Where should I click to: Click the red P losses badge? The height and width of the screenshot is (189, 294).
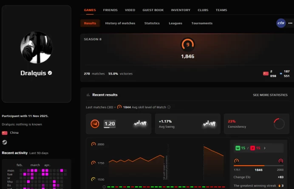pyautogui.click(x=252, y=148)
